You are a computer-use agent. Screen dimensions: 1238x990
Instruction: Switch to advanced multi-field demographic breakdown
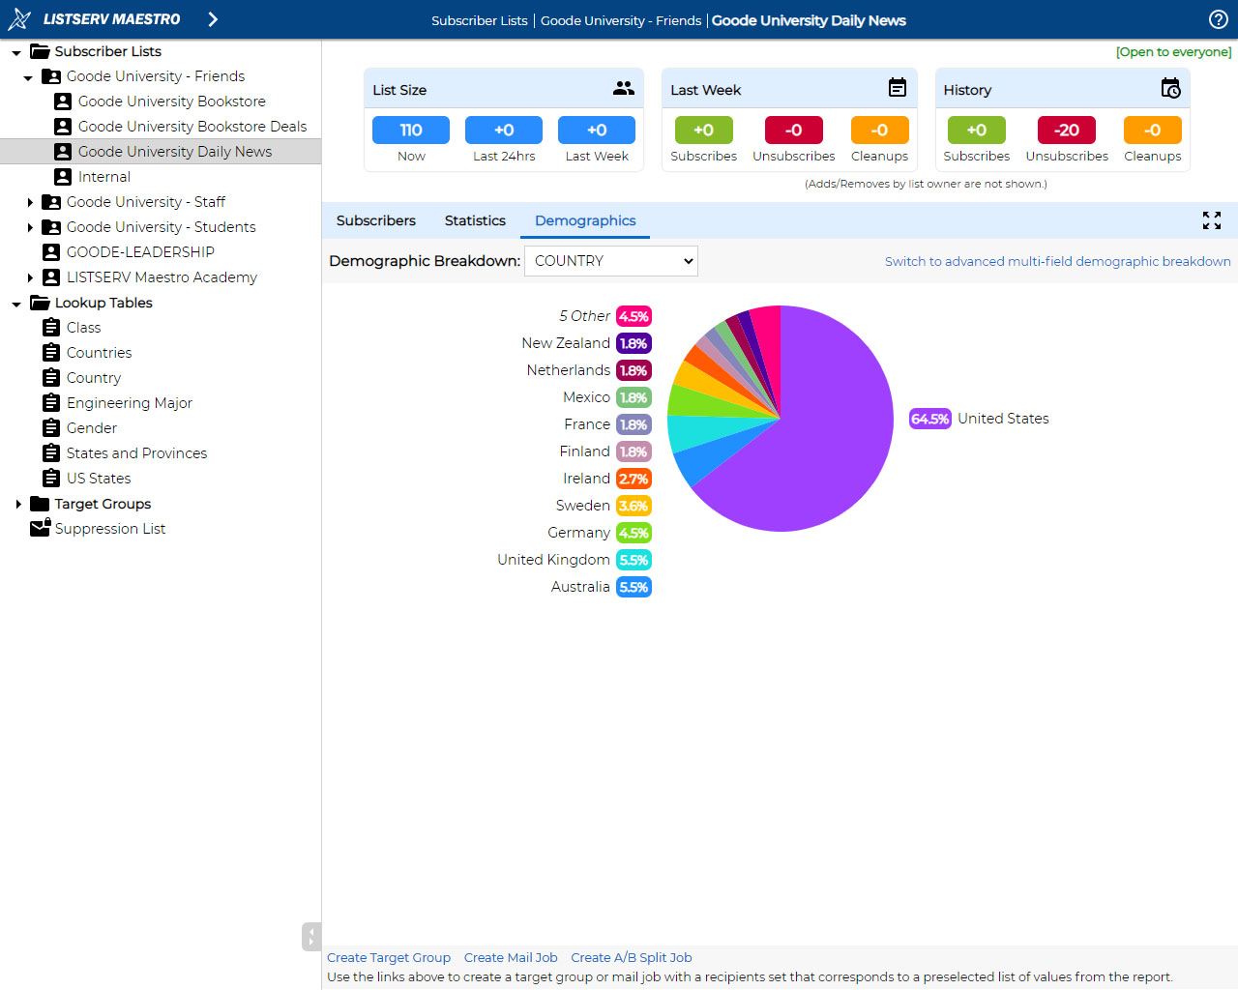pyautogui.click(x=1058, y=261)
